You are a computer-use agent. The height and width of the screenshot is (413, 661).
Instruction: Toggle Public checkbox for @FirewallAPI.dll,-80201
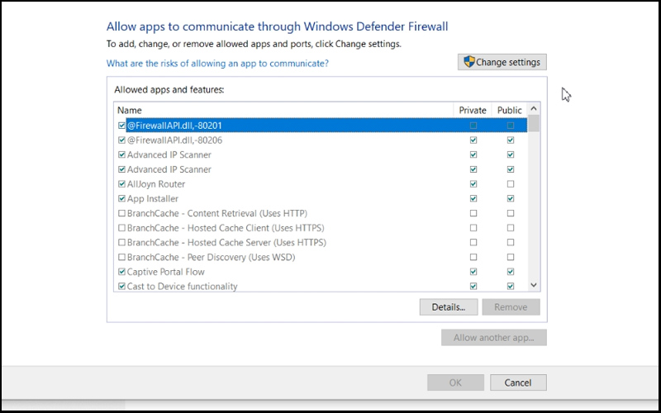click(x=511, y=126)
